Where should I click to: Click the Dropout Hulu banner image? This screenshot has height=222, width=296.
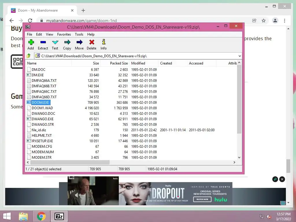[175, 194]
